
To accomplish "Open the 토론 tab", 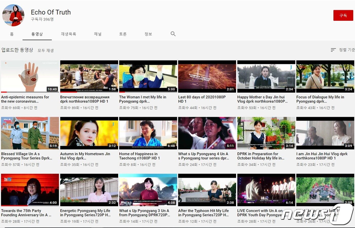I will [123, 34].
